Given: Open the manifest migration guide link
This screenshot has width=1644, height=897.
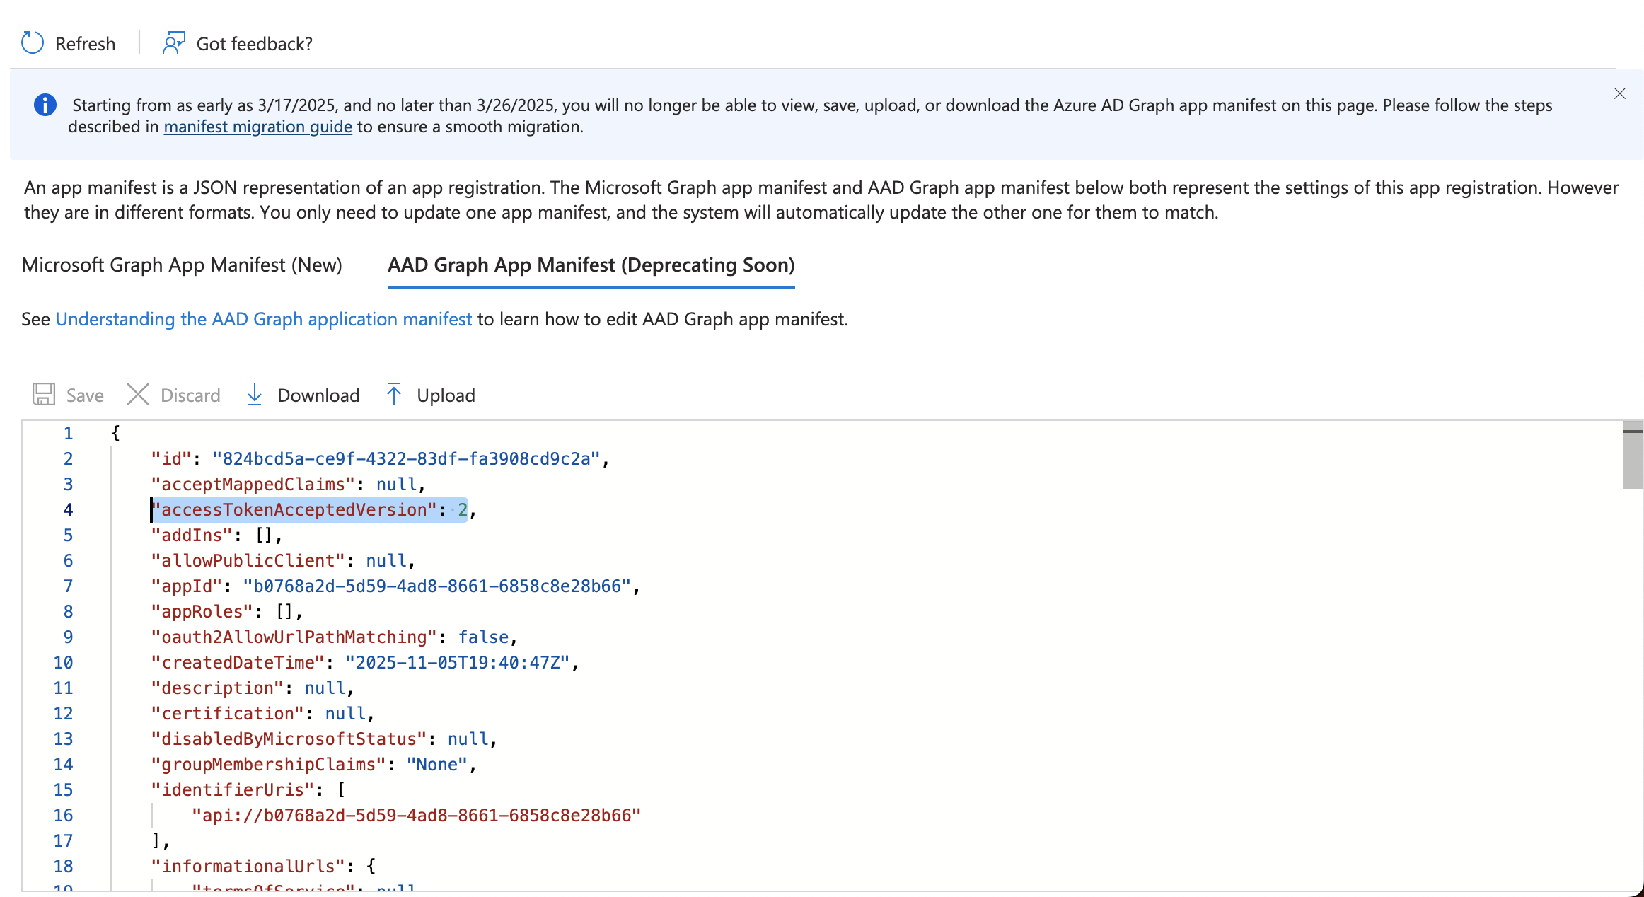Looking at the screenshot, I should (257, 127).
